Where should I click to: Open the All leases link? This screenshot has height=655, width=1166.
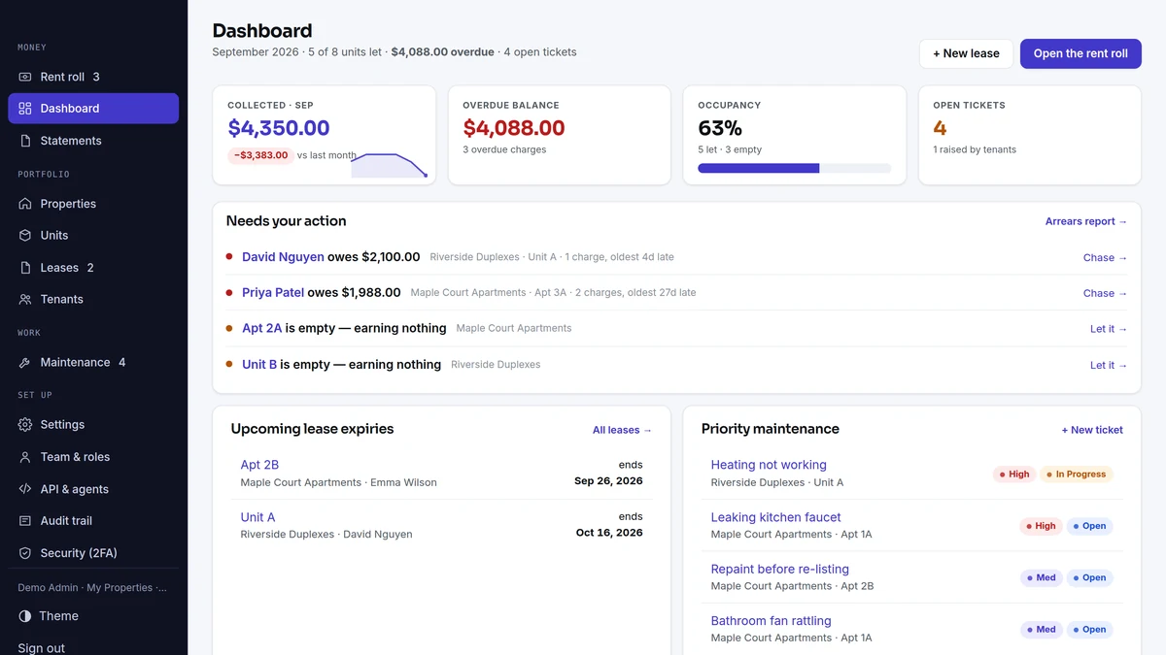623,430
